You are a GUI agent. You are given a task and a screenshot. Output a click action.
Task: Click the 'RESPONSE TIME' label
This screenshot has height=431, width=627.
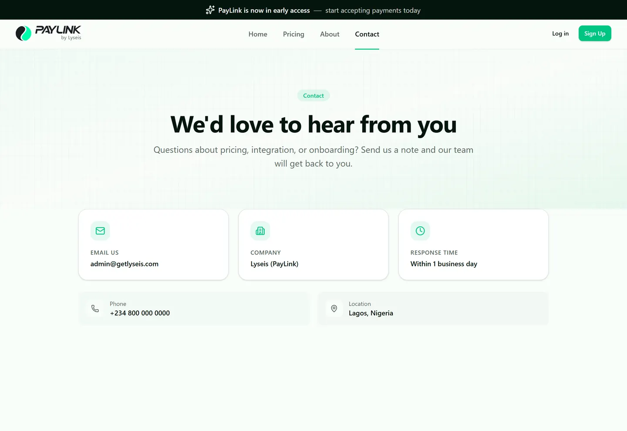[434, 253]
